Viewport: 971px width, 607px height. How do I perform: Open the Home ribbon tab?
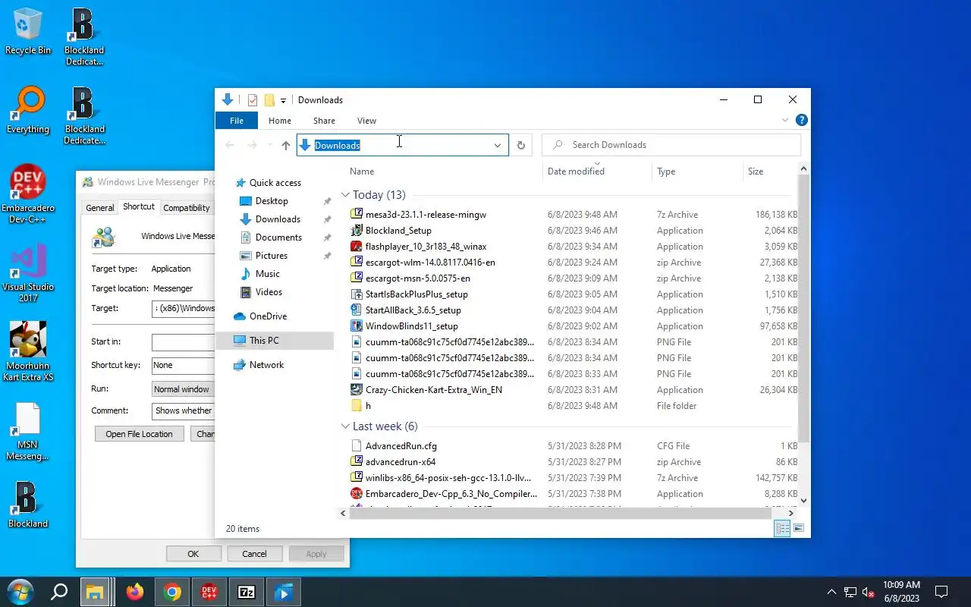pos(280,121)
